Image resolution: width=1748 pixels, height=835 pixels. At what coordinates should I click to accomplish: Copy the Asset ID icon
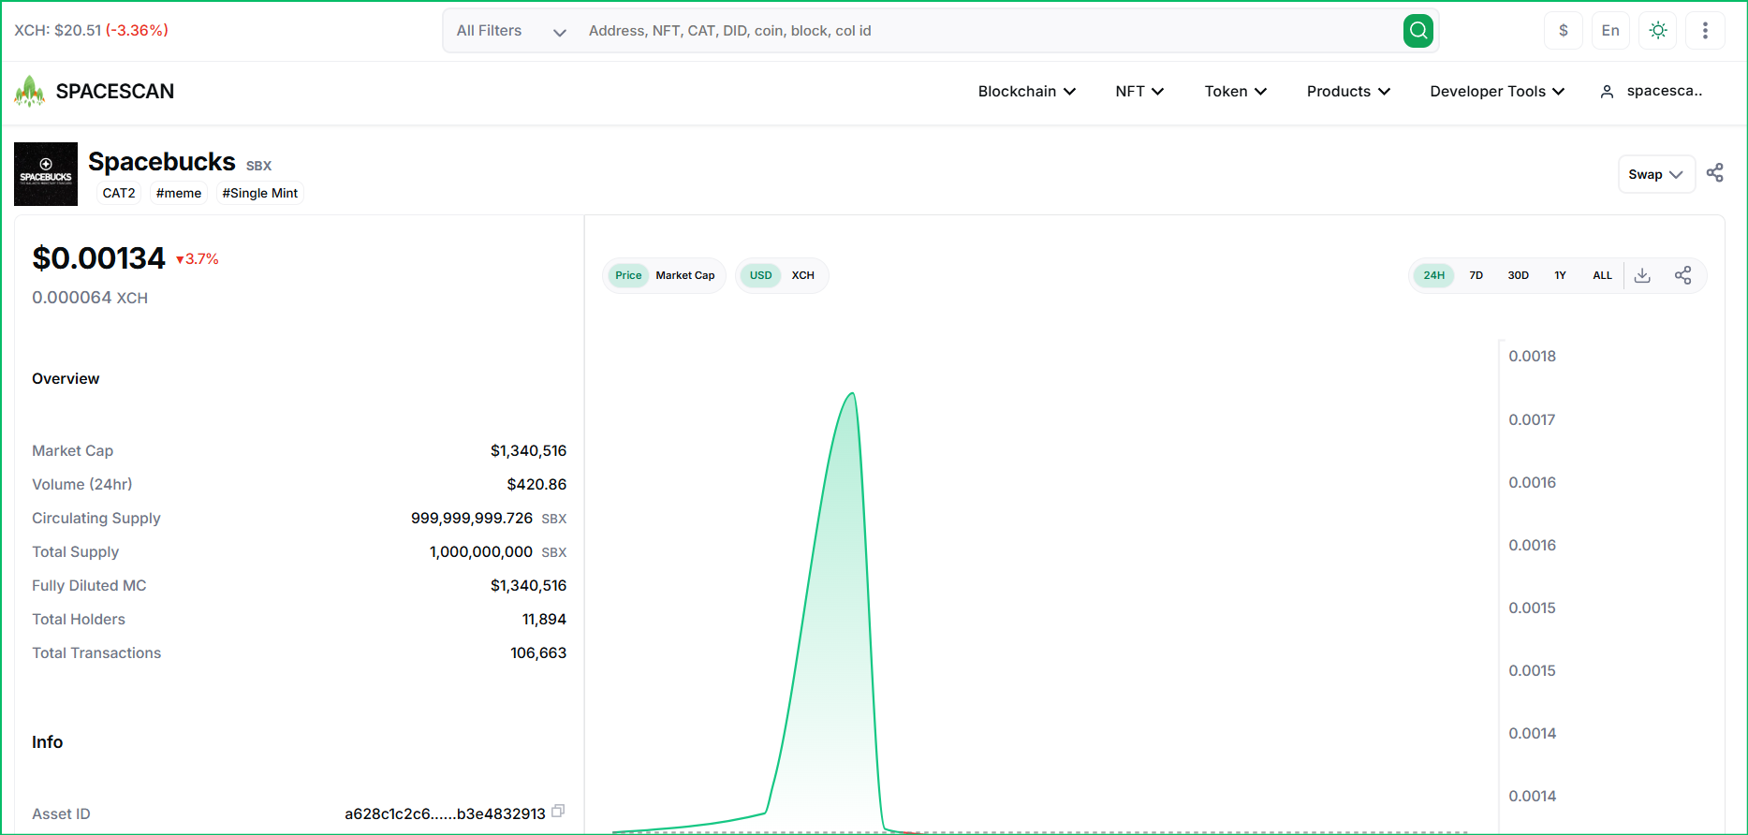coord(558,811)
